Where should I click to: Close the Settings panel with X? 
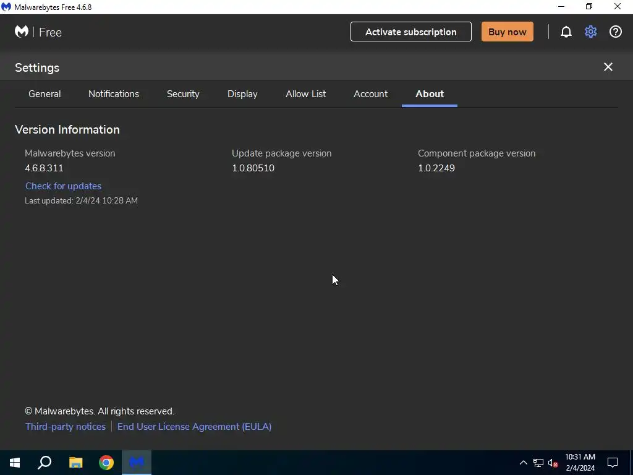[x=608, y=67]
